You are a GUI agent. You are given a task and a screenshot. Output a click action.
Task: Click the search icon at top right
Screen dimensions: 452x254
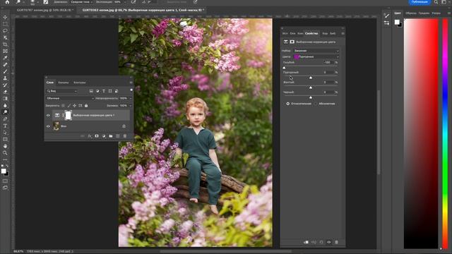tap(436, 2)
